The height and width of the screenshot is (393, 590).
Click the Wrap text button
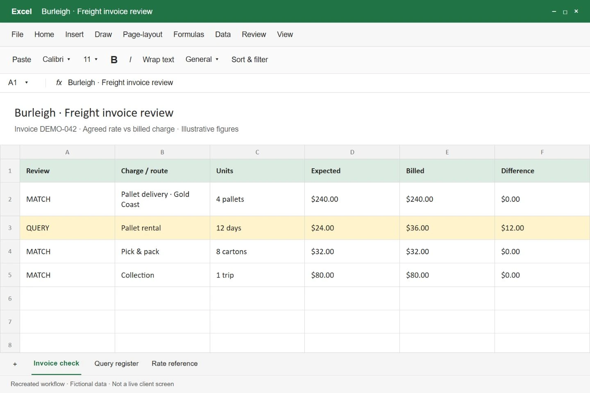pyautogui.click(x=158, y=59)
